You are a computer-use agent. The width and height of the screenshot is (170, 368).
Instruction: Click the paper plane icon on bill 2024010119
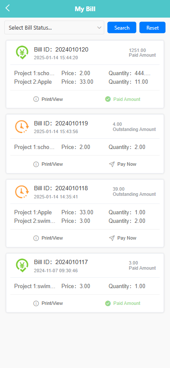tap(112, 164)
